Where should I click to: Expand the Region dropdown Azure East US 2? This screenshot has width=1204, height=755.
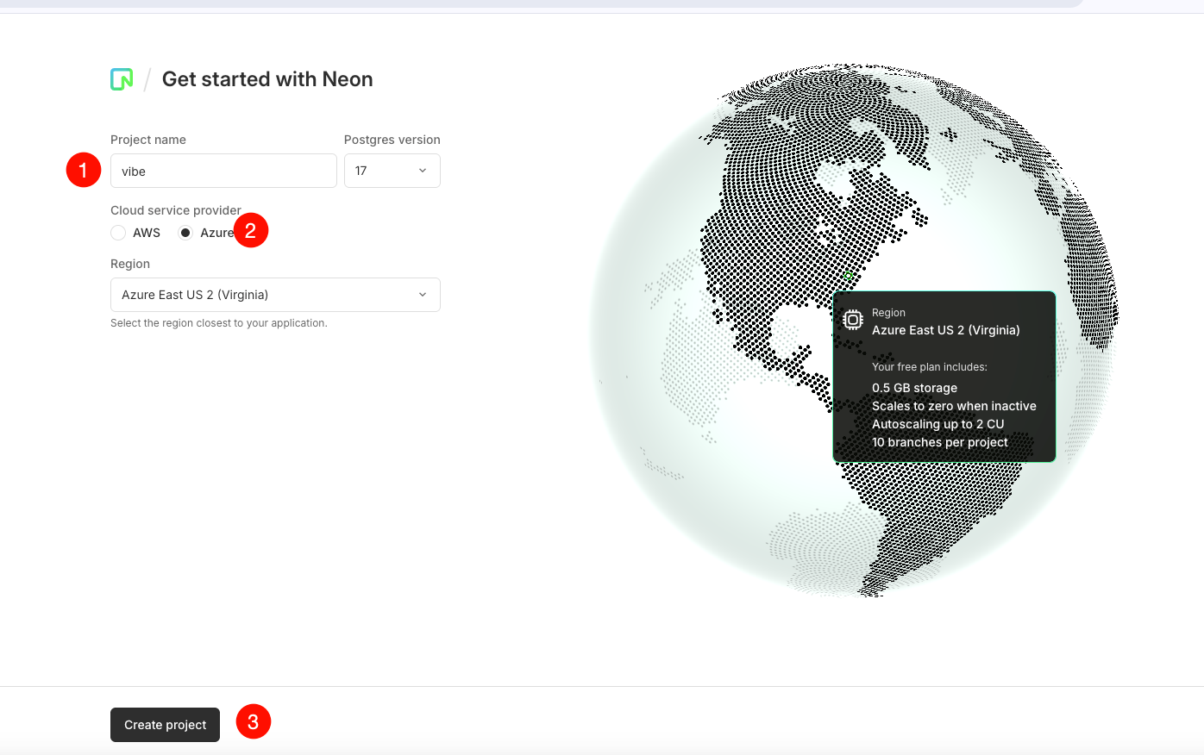[x=275, y=295]
